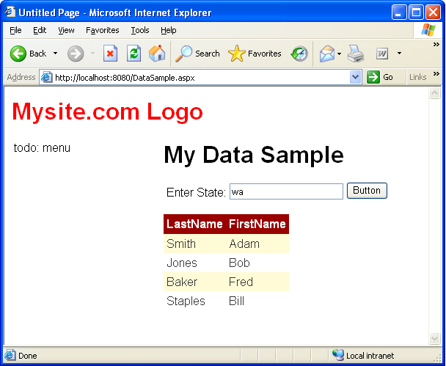Open the File menu
This screenshot has height=366, width=446.
point(15,30)
